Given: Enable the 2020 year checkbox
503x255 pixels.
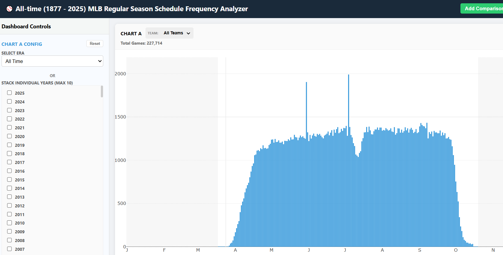Looking at the screenshot, I should [x=10, y=136].
